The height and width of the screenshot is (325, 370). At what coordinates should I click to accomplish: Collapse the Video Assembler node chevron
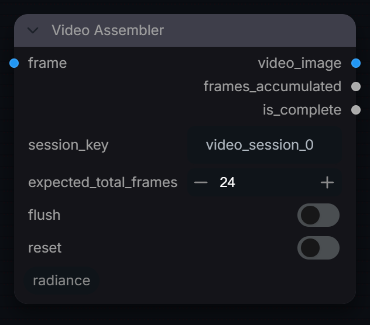point(33,30)
